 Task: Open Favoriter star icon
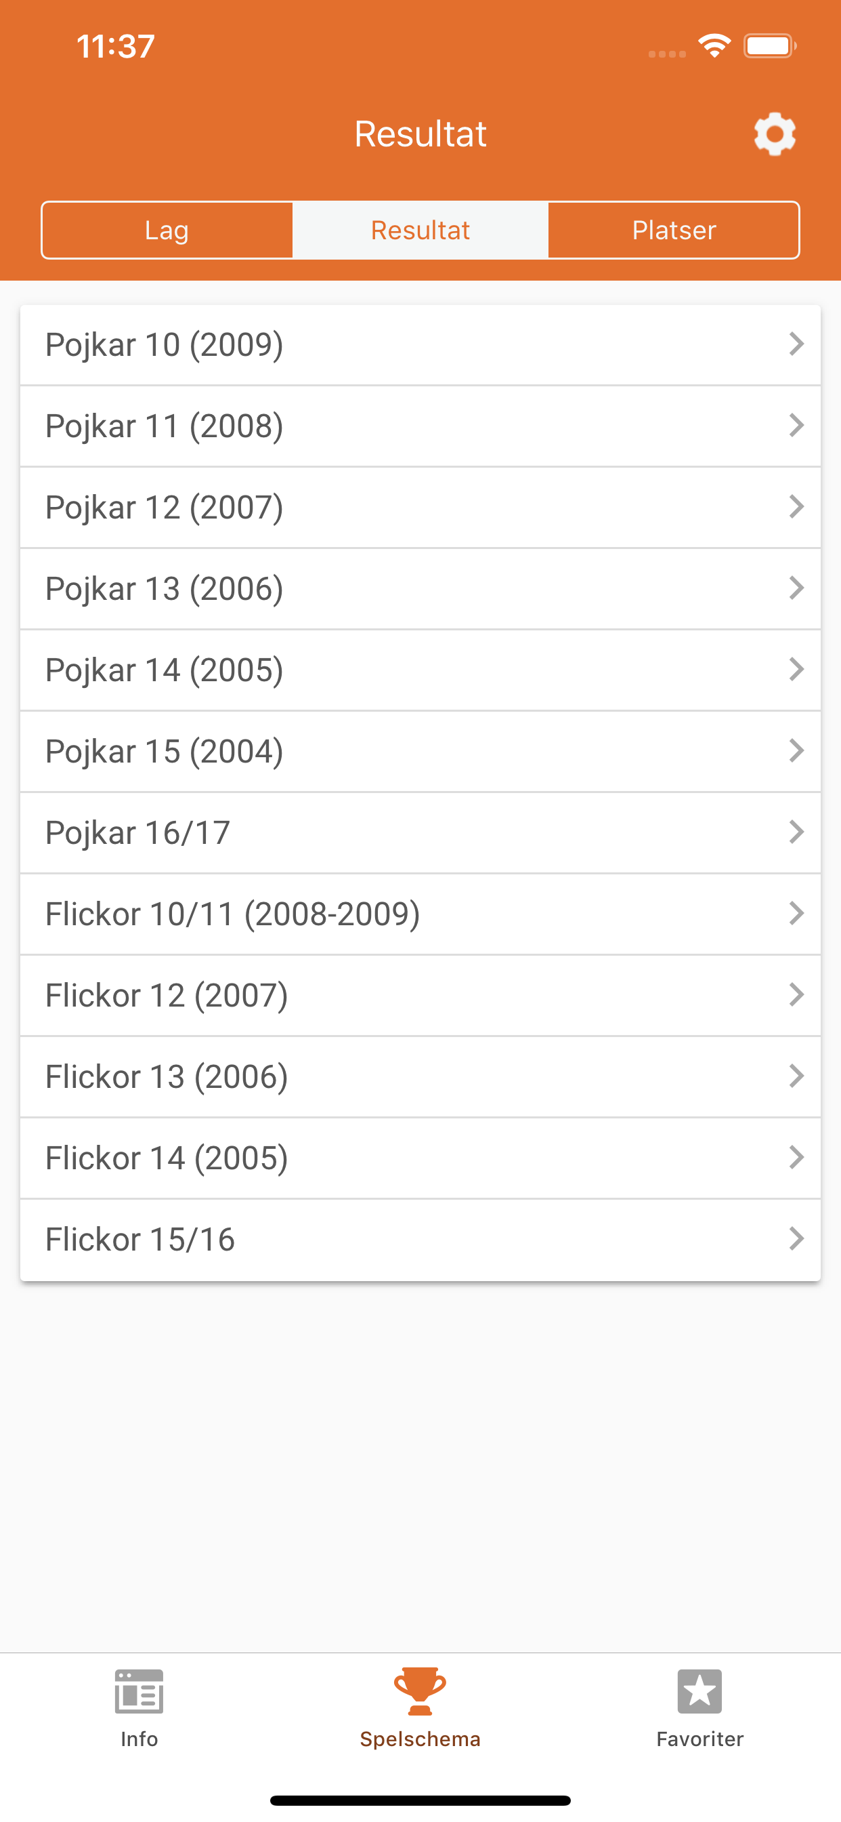tap(699, 1691)
